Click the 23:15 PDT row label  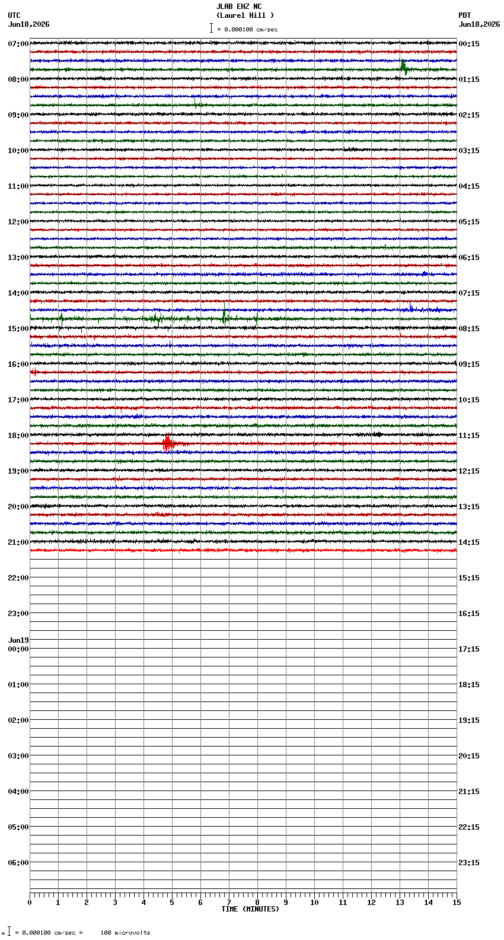coord(469,863)
